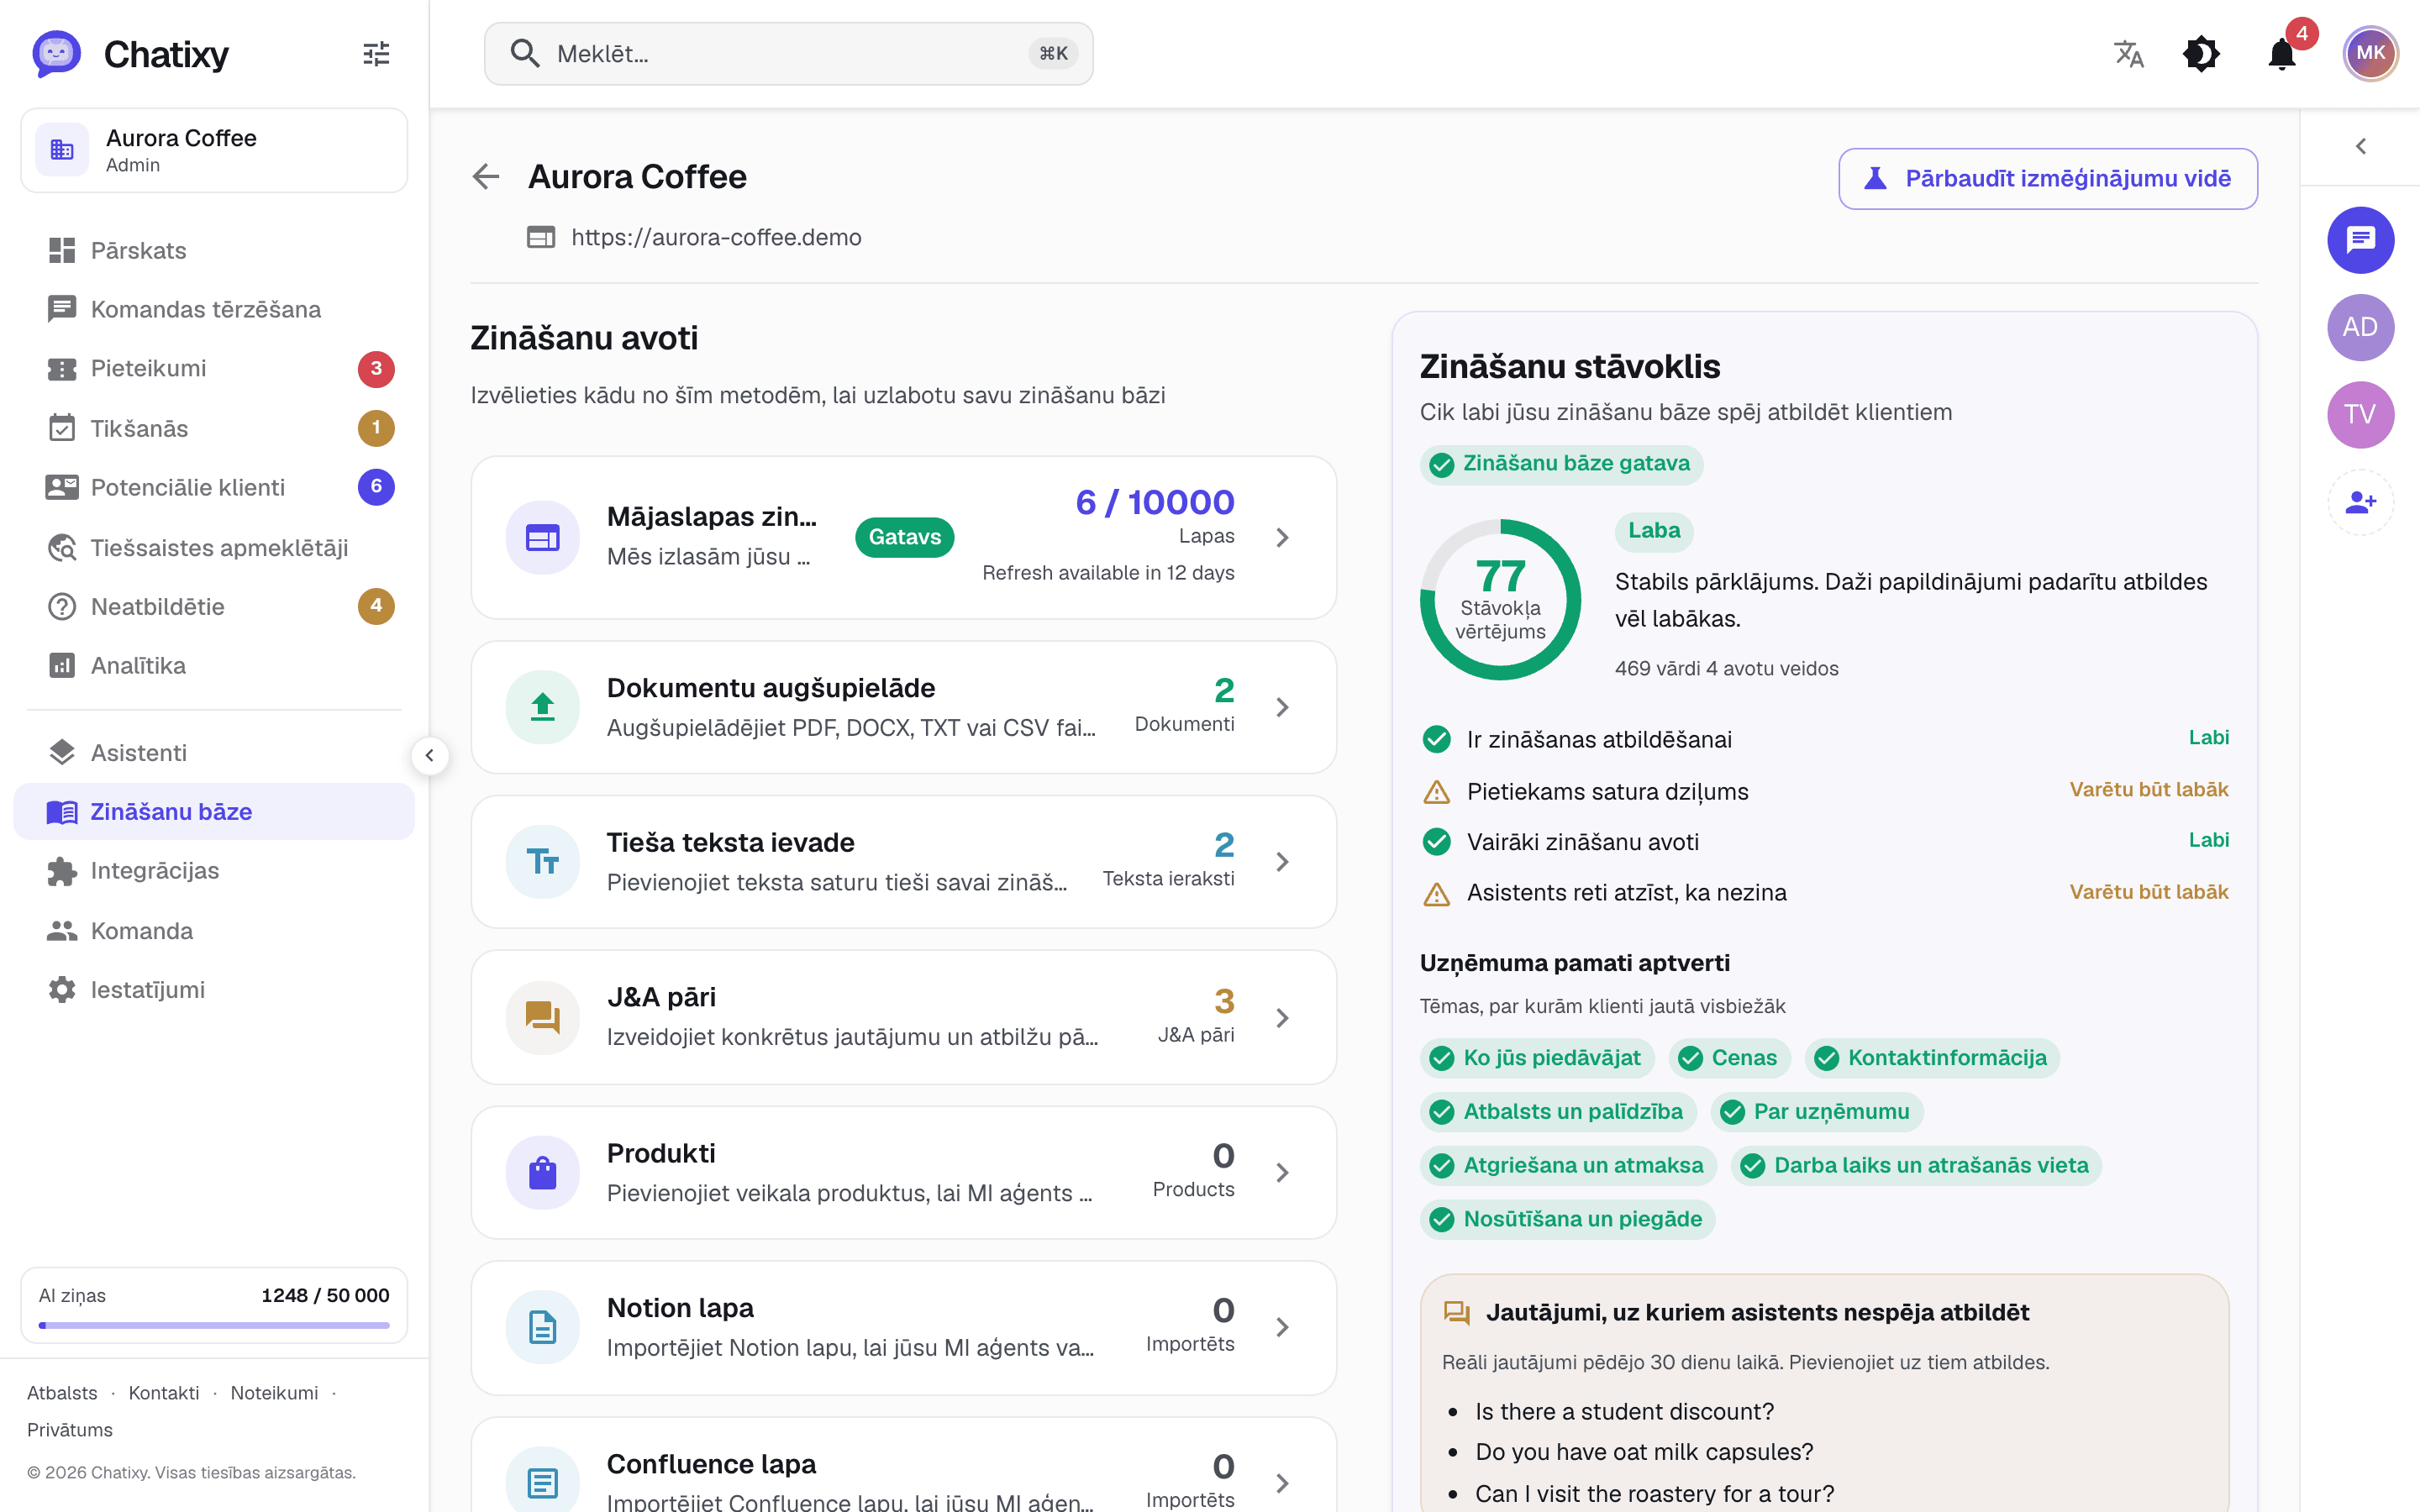Open the Aurora Coffee Admin workspace switcher
The image size is (2420, 1512).
(214, 150)
